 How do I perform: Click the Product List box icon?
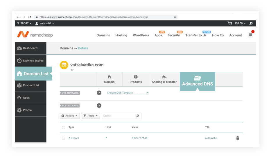19,85
